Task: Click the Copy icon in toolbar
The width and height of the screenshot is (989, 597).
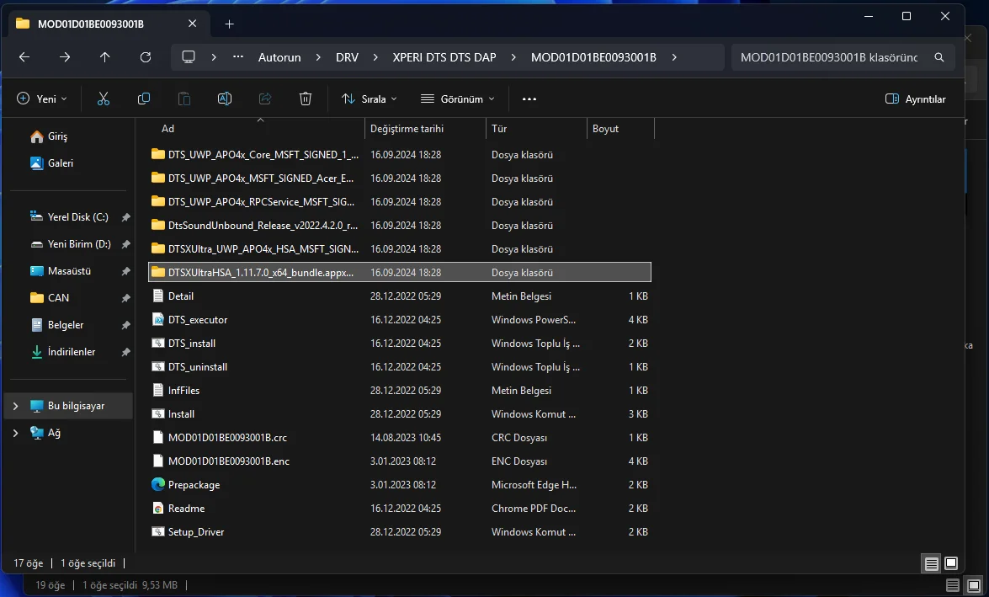Action: coord(144,99)
